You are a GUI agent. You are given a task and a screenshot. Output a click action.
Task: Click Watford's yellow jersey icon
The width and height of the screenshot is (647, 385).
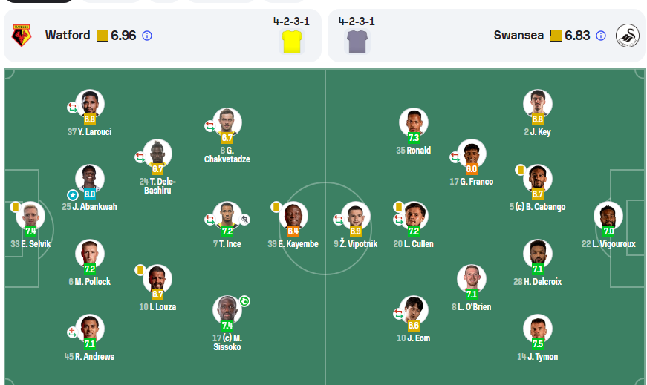tap(292, 41)
